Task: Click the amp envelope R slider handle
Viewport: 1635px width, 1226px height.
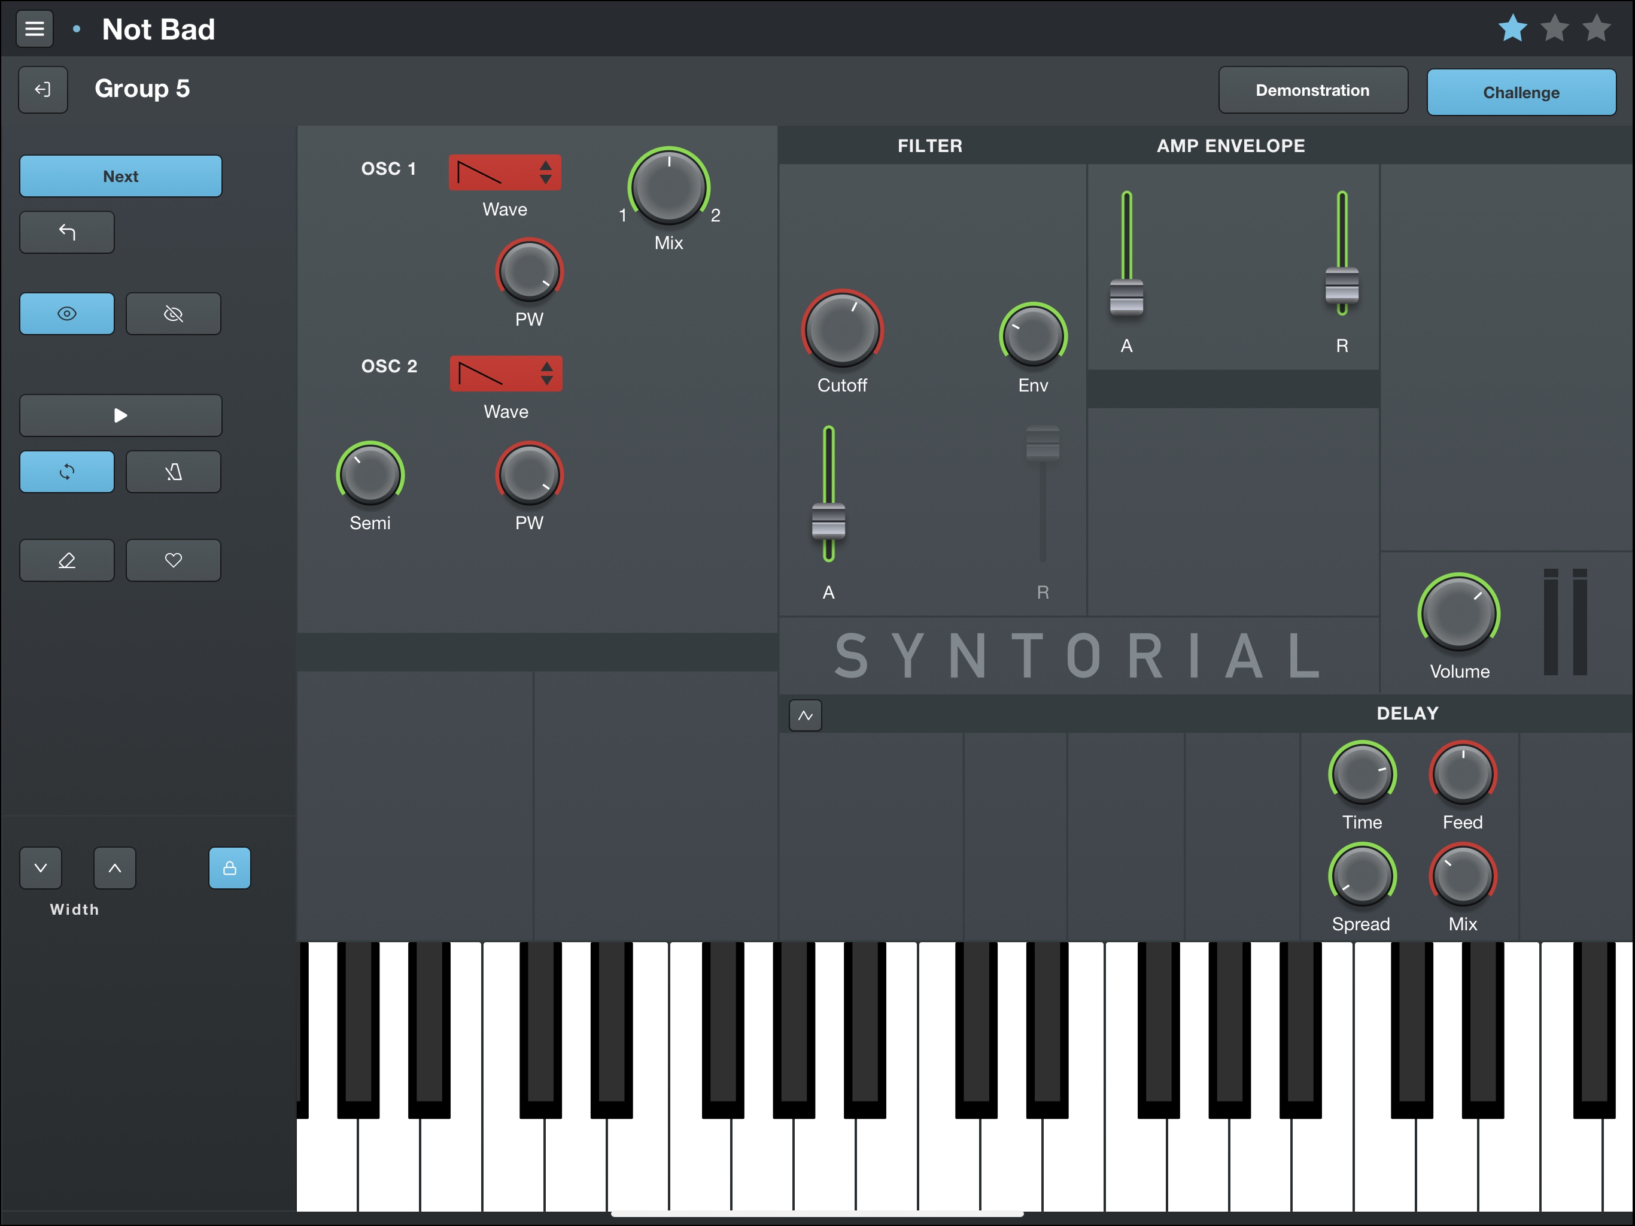Action: coord(1342,286)
